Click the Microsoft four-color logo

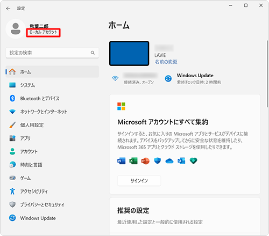pyautogui.click(x=121, y=106)
